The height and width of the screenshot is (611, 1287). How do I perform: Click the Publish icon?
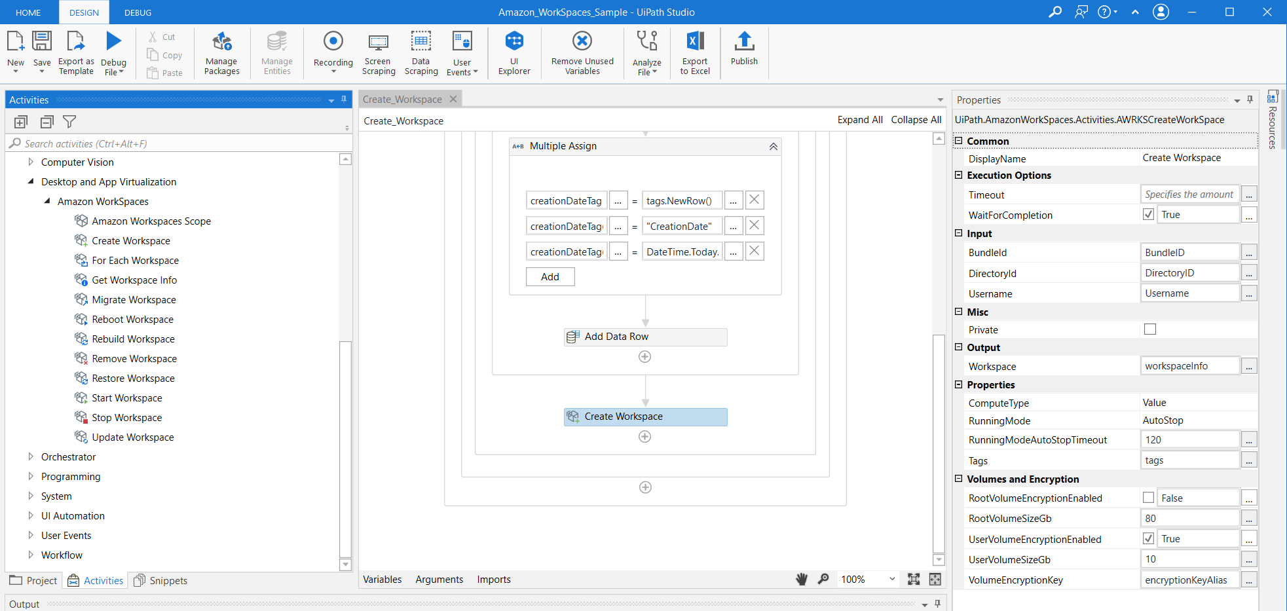pos(744,41)
